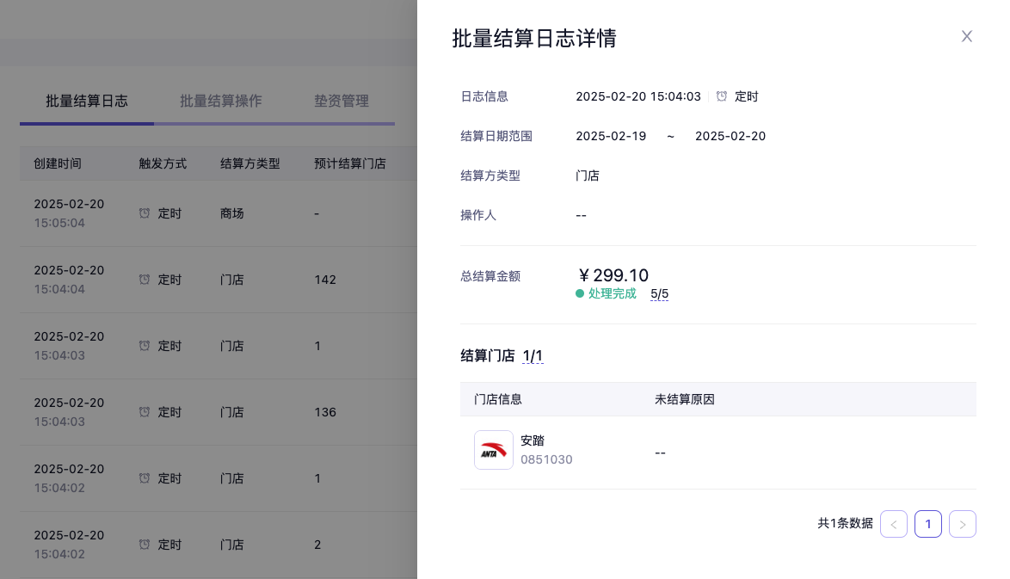Click the 1/1 count next to 结算门店

[x=533, y=356]
